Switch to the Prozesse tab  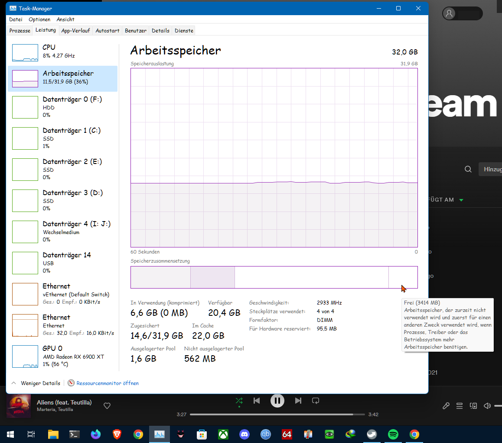point(20,31)
